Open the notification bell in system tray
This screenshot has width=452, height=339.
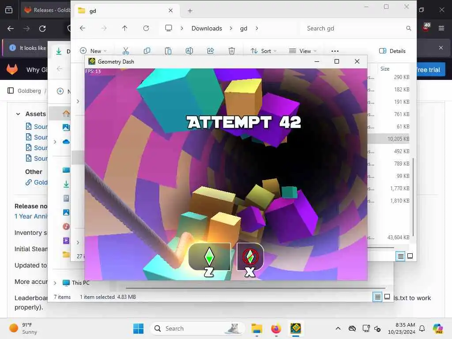pyautogui.click(x=422, y=328)
